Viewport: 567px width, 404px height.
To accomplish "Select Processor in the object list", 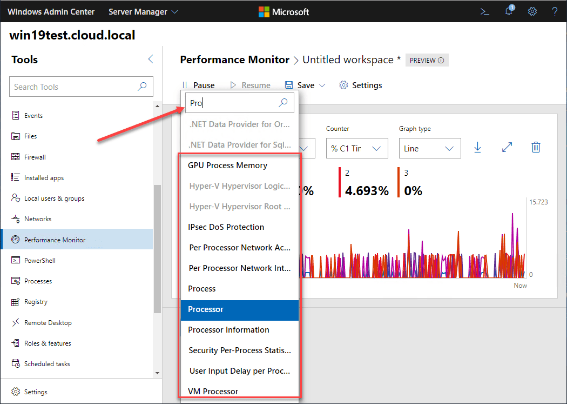I will [x=239, y=309].
